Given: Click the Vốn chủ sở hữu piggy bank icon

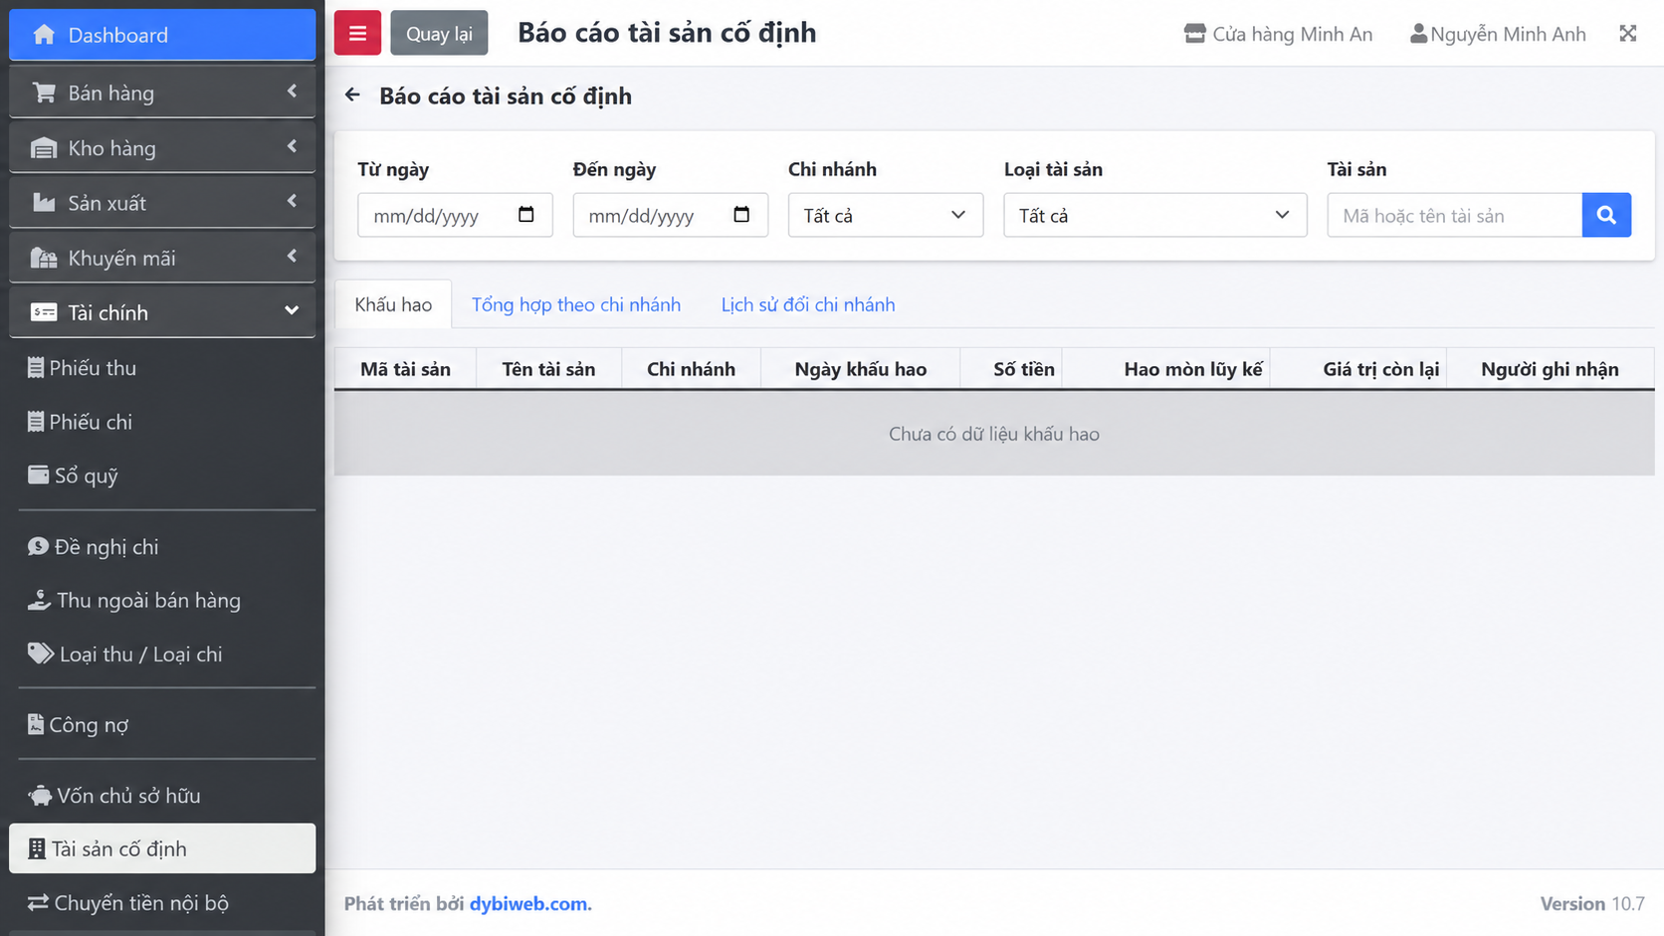Looking at the screenshot, I should pyautogui.click(x=40, y=796).
